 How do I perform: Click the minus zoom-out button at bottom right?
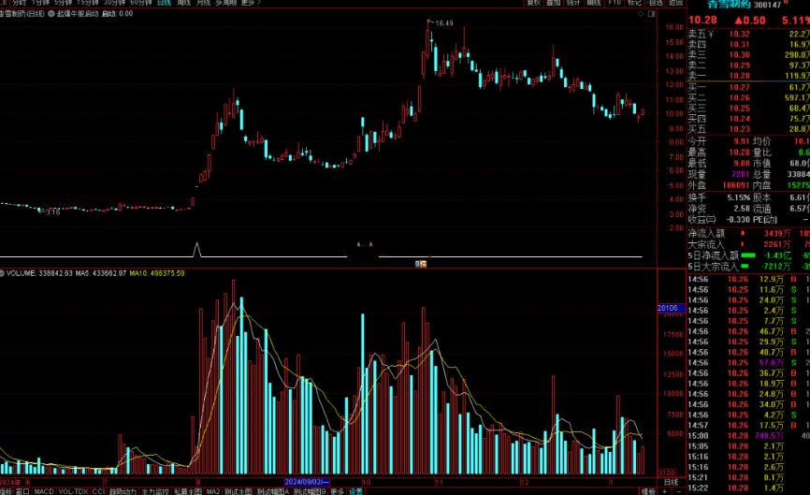678,491
